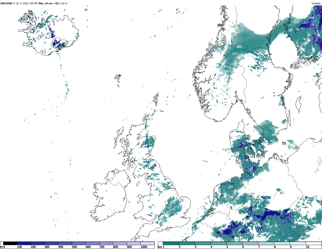Click the '325' value at bottom right

[x=304, y=237]
